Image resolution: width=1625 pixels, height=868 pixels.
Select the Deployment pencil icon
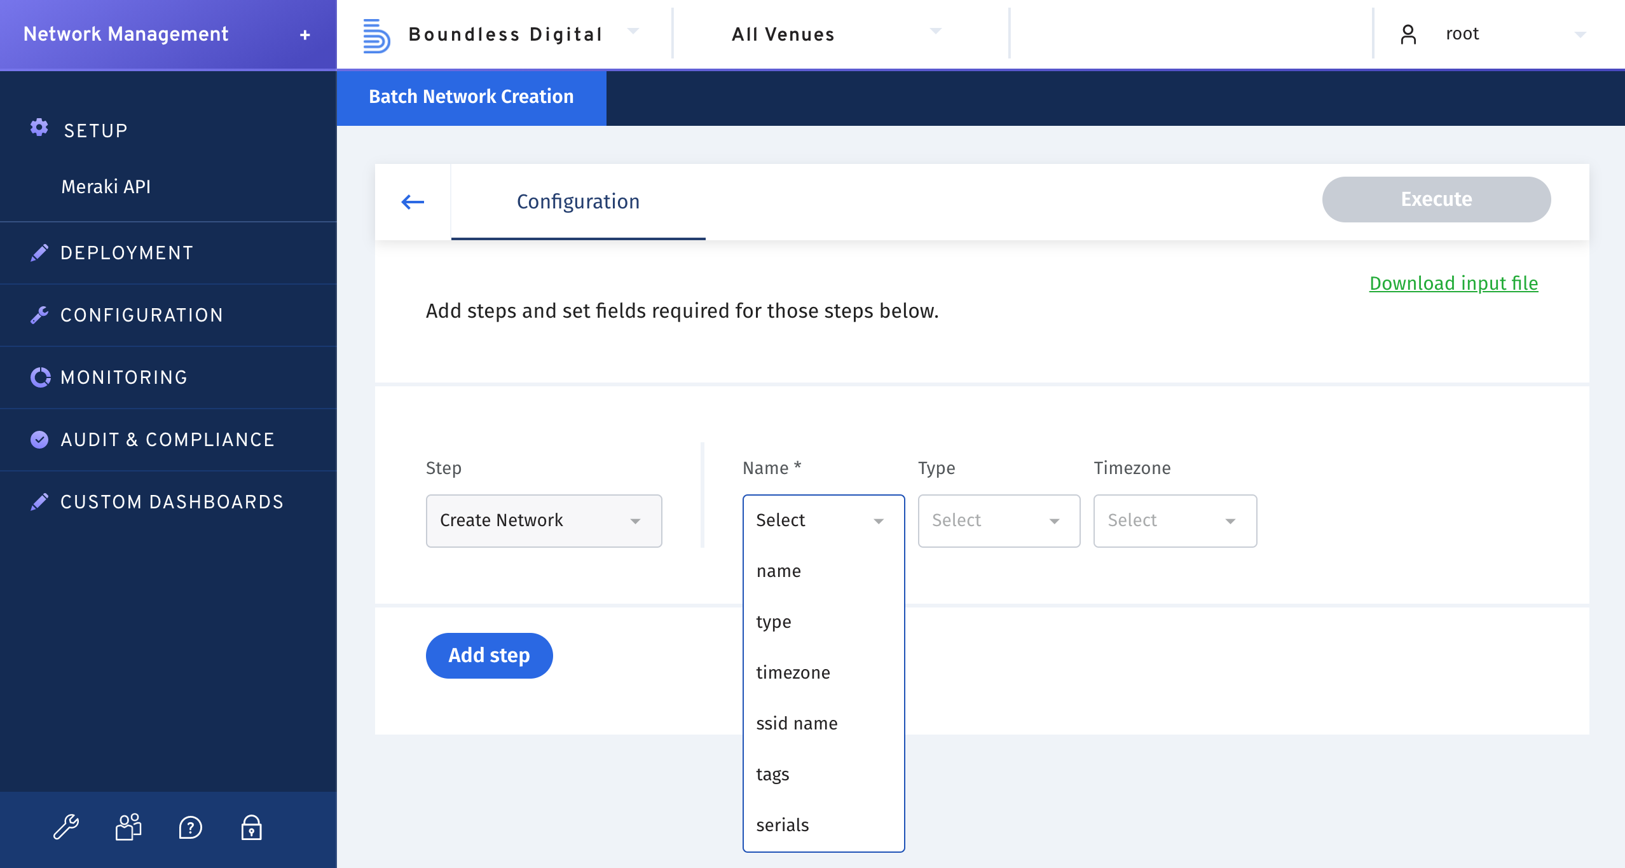39,252
